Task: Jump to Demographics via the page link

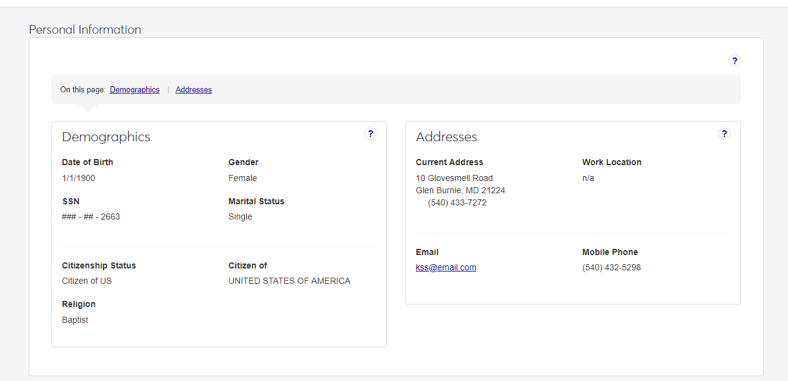Action: [135, 90]
